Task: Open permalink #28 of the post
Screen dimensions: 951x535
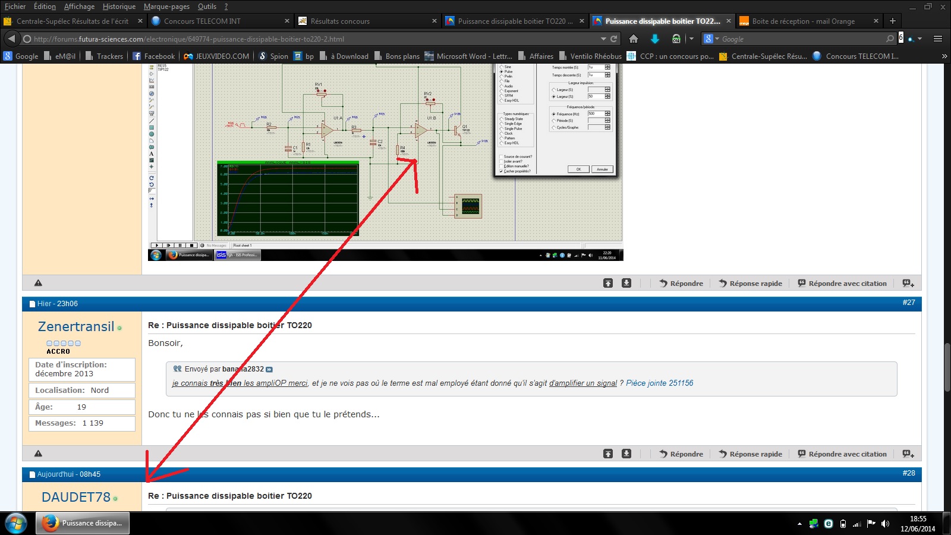Action: 909,473
